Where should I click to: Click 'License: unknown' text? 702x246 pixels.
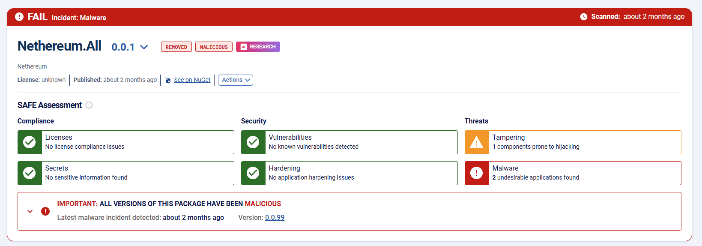click(x=42, y=80)
